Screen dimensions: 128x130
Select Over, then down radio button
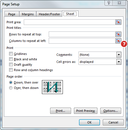pyautogui.click(x=11, y=88)
